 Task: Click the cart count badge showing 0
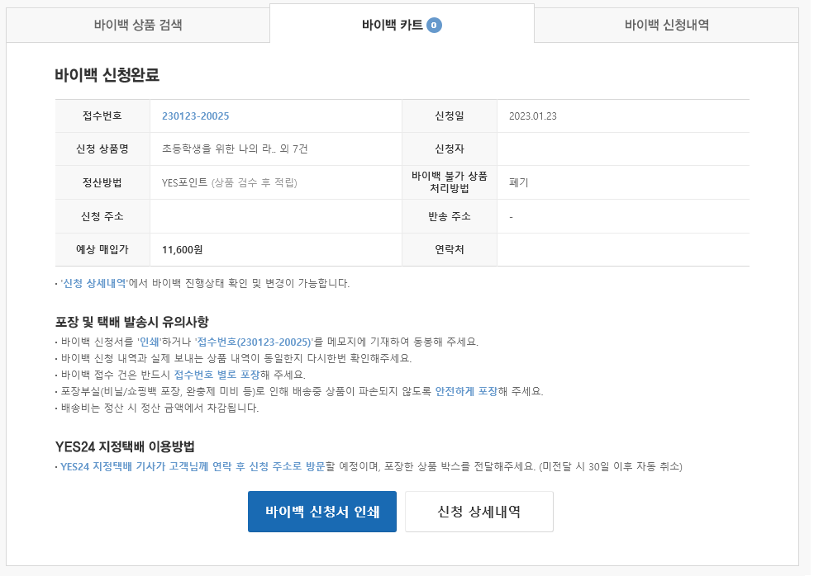(x=434, y=25)
